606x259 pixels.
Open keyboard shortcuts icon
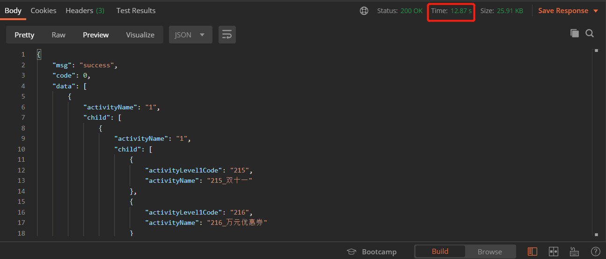pyautogui.click(x=575, y=252)
